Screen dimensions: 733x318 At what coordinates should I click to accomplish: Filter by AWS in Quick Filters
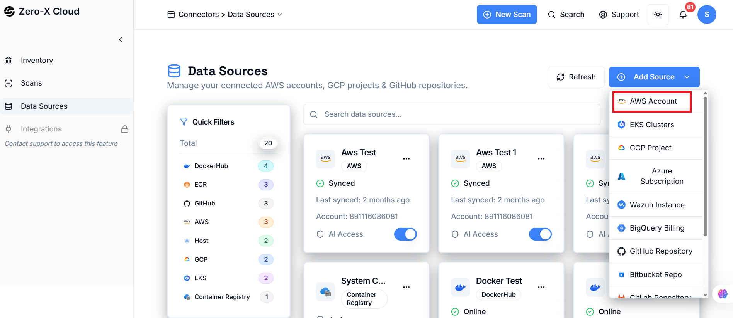[228, 222]
